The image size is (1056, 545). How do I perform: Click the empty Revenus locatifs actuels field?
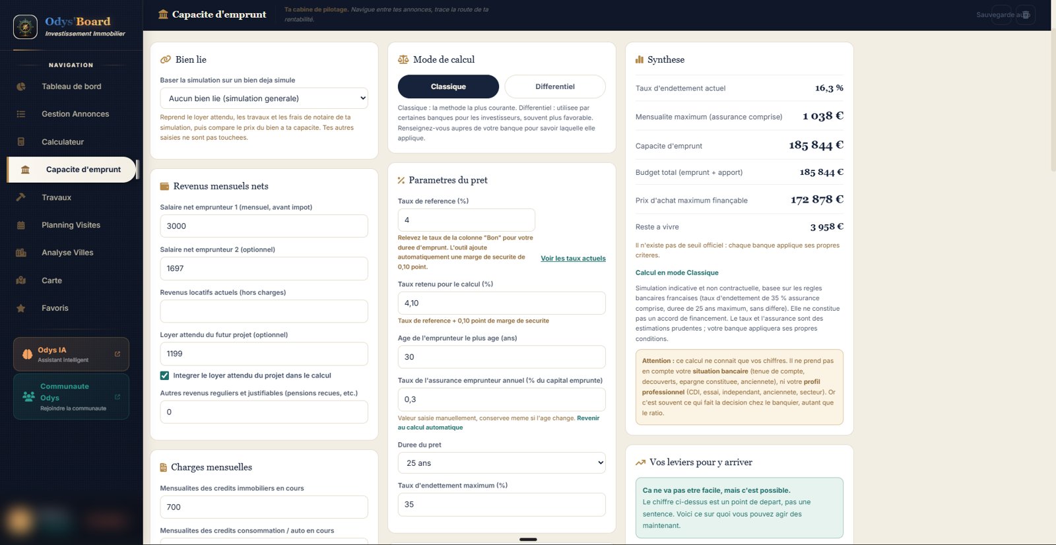(x=264, y=311)
